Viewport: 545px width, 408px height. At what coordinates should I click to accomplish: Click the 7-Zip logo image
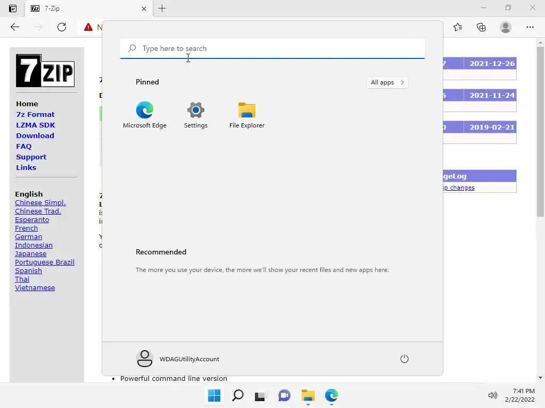pyautogui.click(x=45, y=71)
